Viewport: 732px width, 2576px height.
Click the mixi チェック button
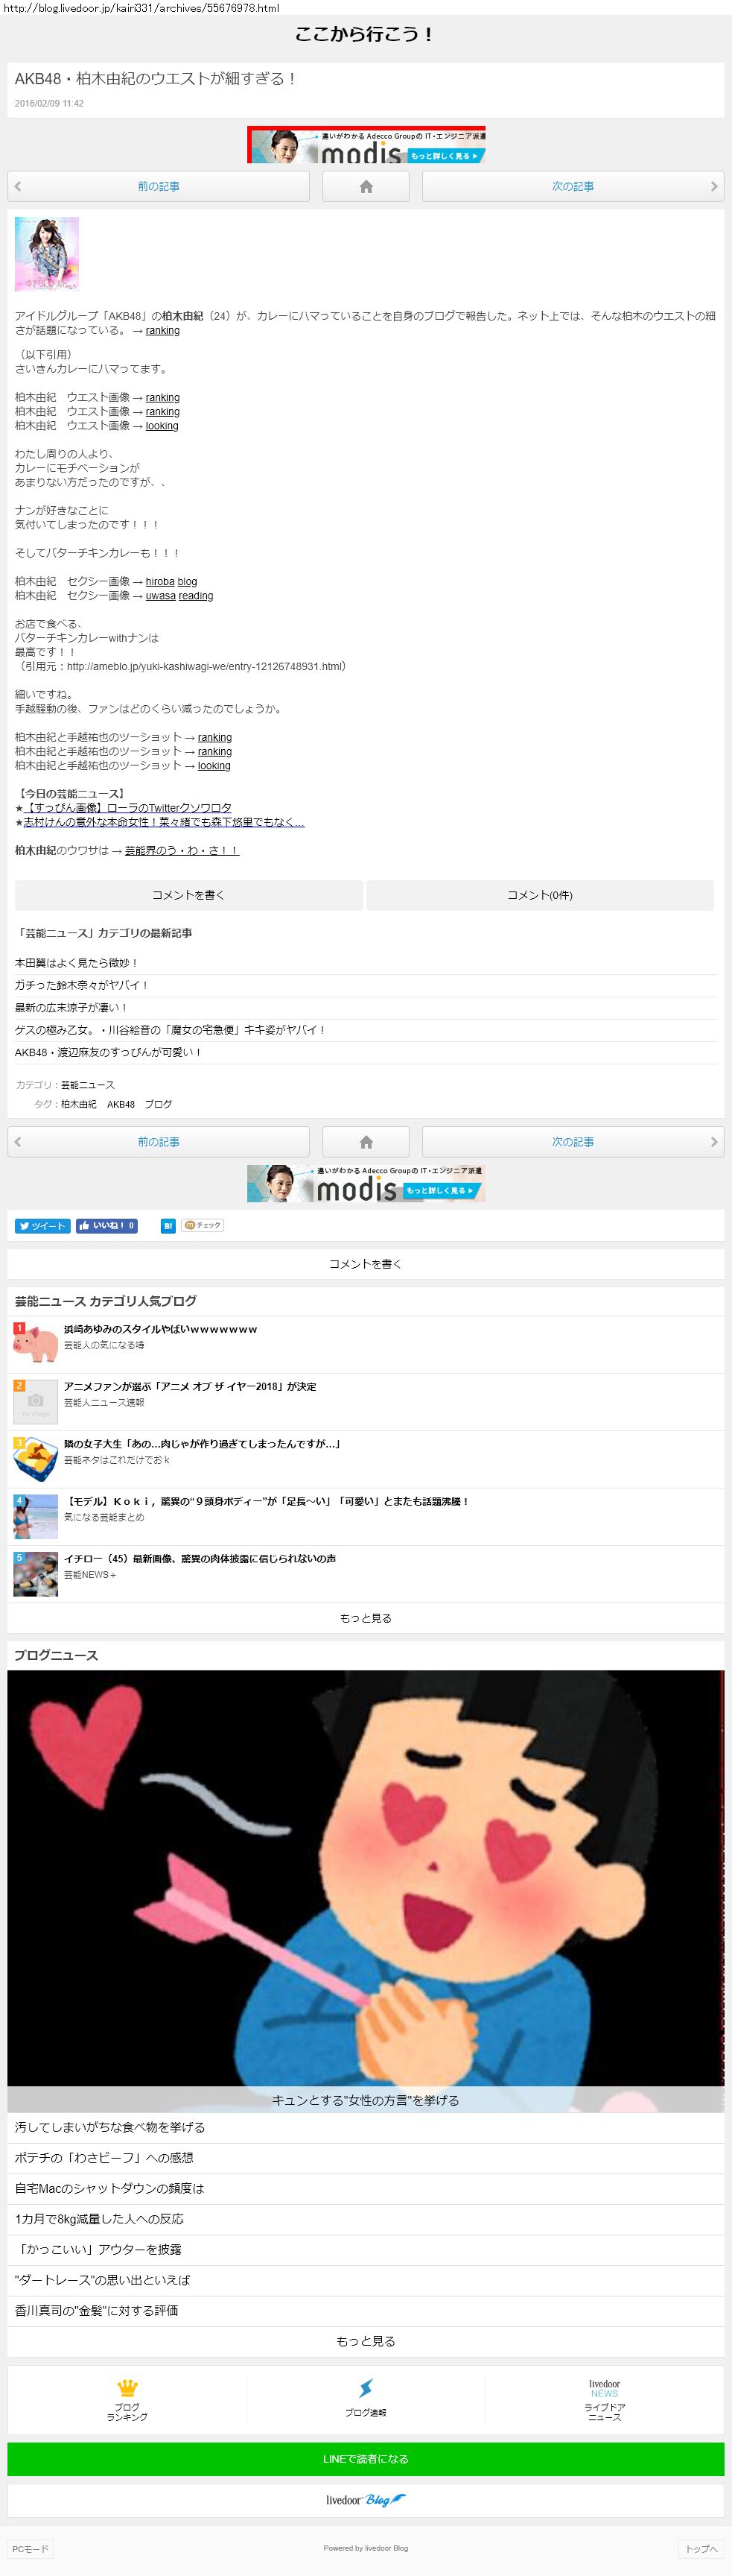(203, 1225)
